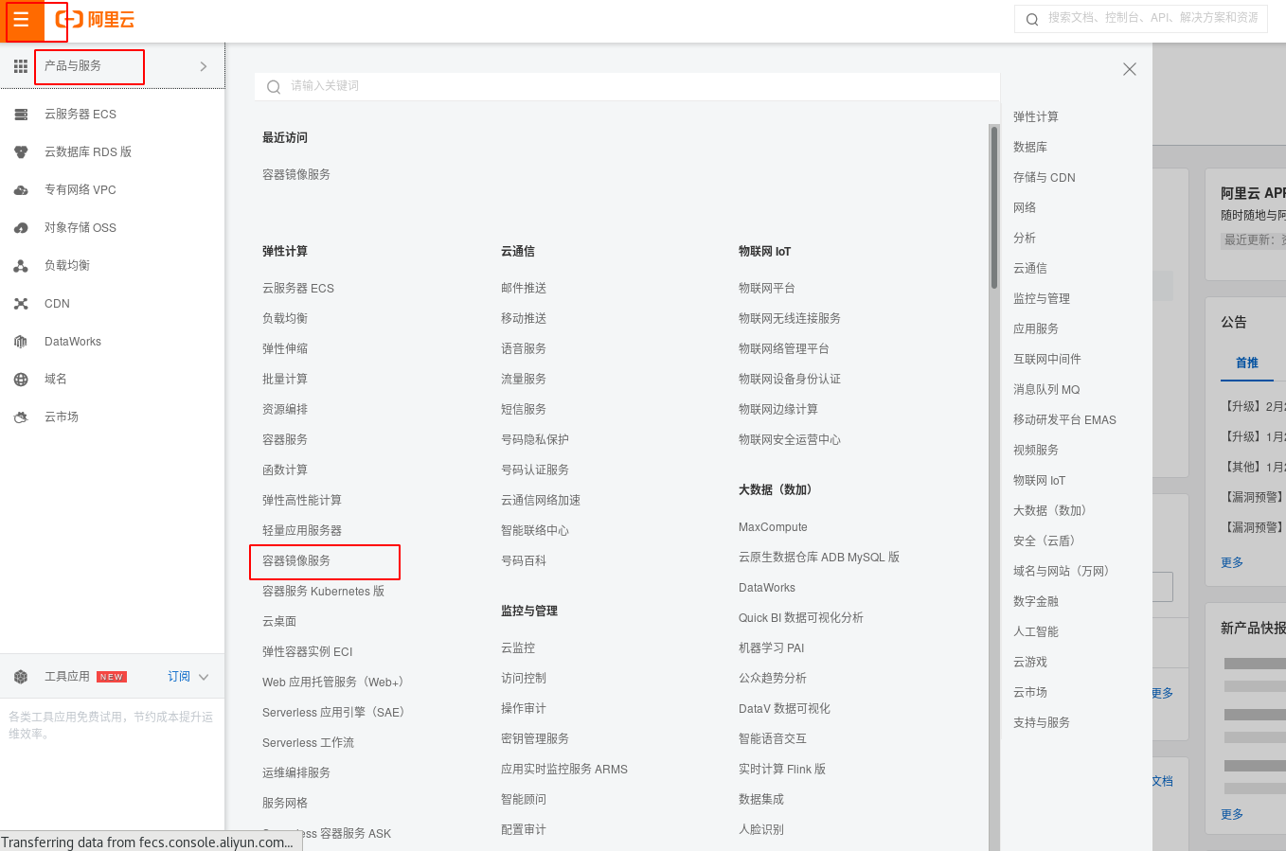Select 云服务器 ECS in left sidebar
This screenshot has width=1286, height=851.
80,114
